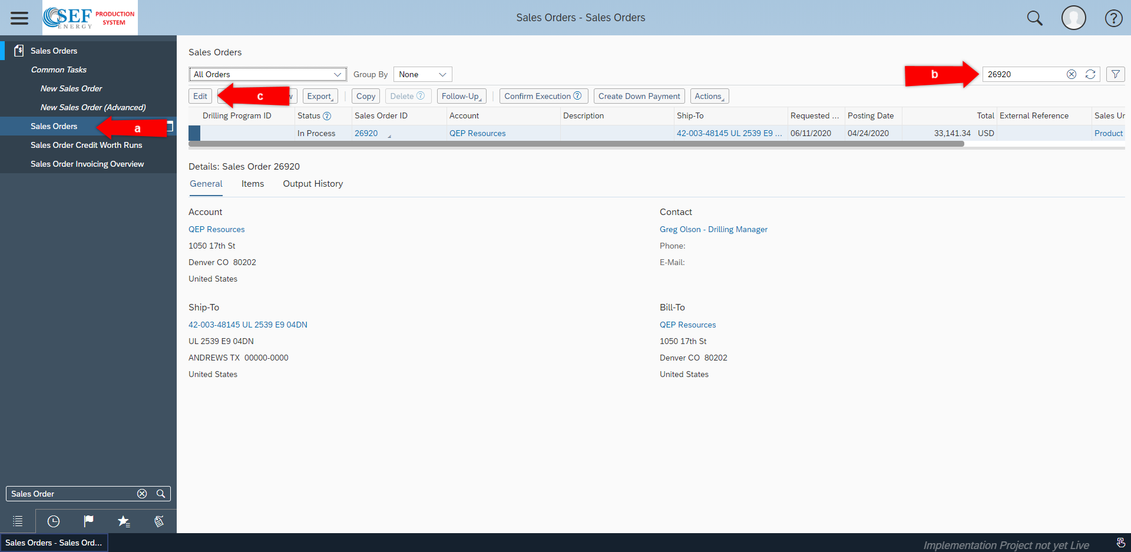Screen dimensions: 1131x552
Task: Select the row selector for order 26920
Action: (x=194, y=133)
